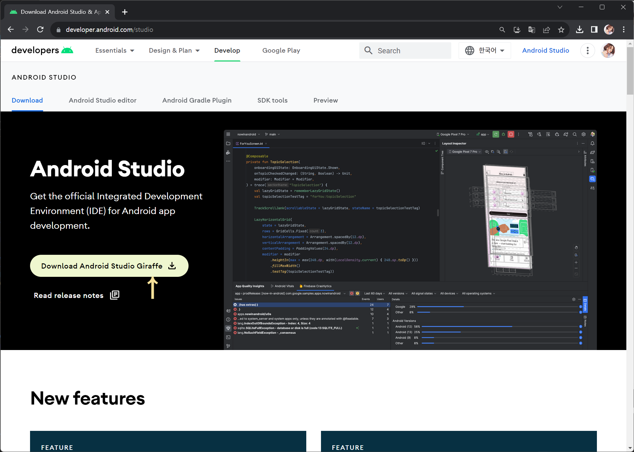Screen dimensions: 634x452
Task: Reload the current page
Action: pos(40,29)
